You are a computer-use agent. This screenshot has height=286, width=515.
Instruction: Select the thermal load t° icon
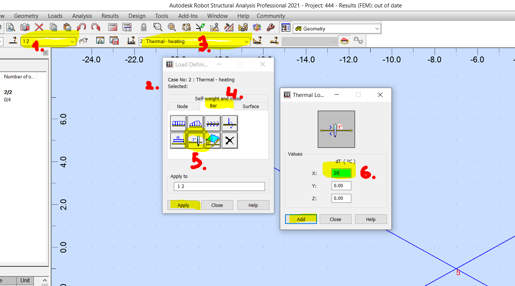[x=195, y=140]
